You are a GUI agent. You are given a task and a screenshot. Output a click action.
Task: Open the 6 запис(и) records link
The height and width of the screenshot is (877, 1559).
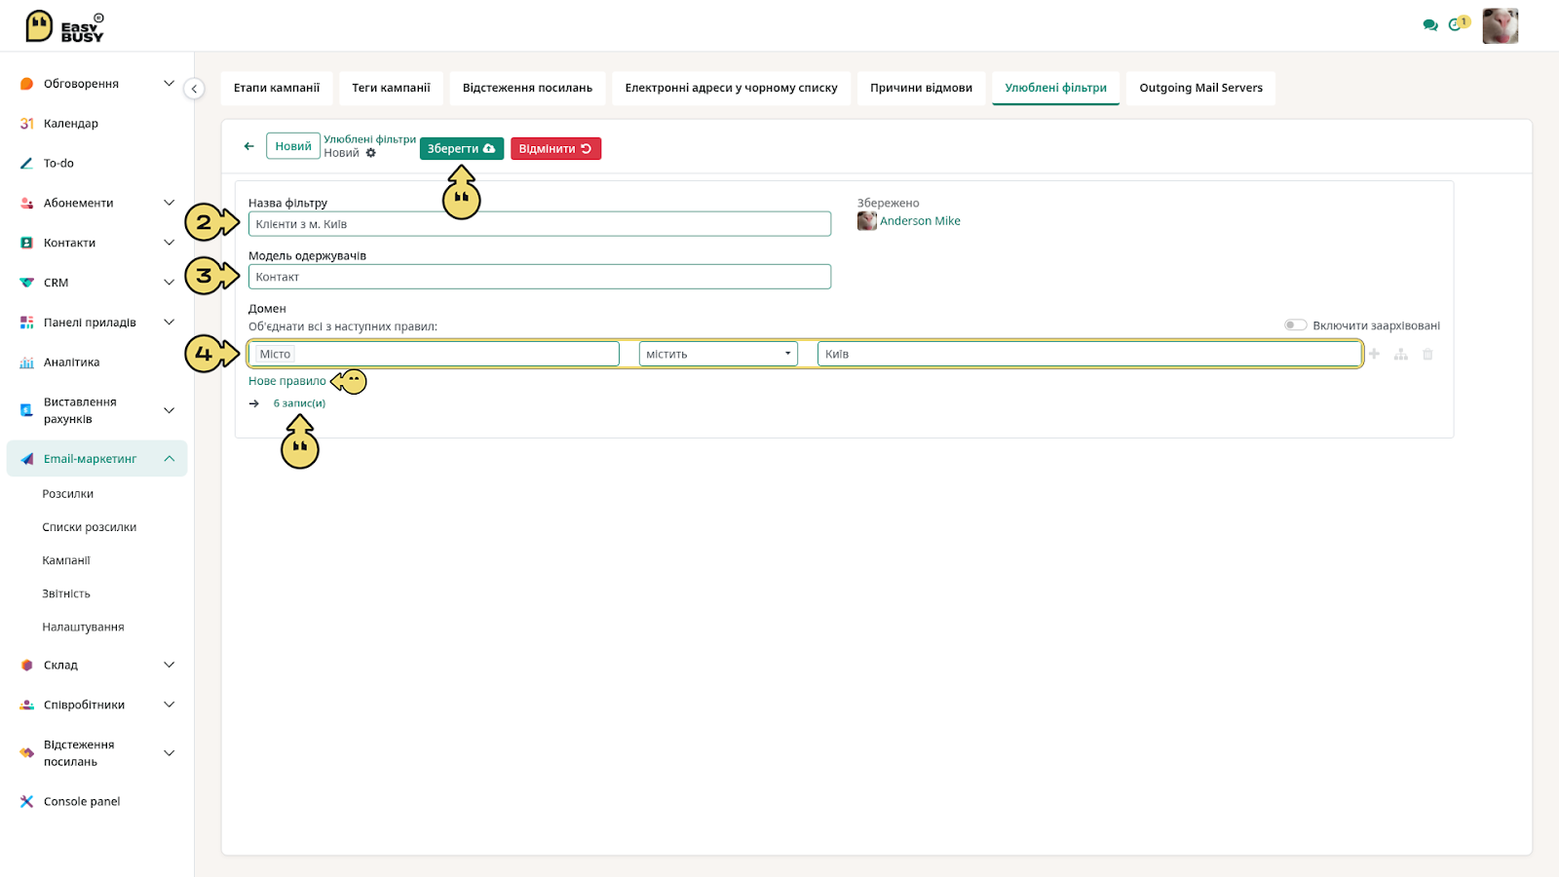299,403
